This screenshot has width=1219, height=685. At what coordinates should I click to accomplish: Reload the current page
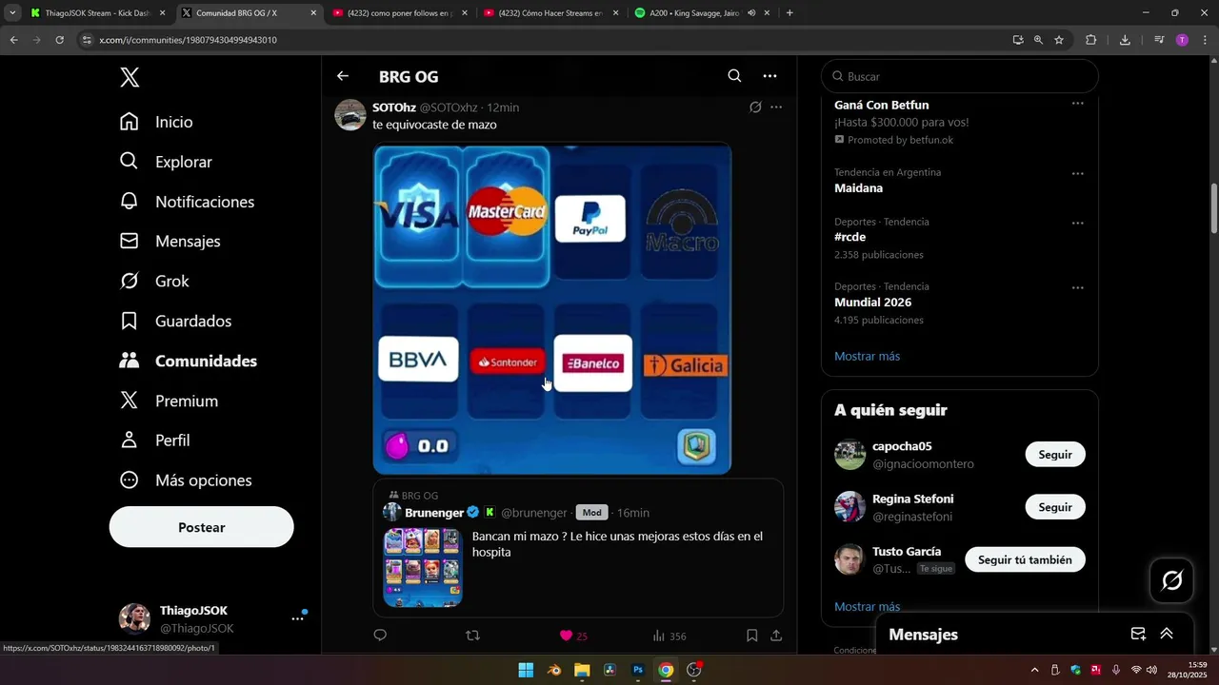(x=59, y=40)
